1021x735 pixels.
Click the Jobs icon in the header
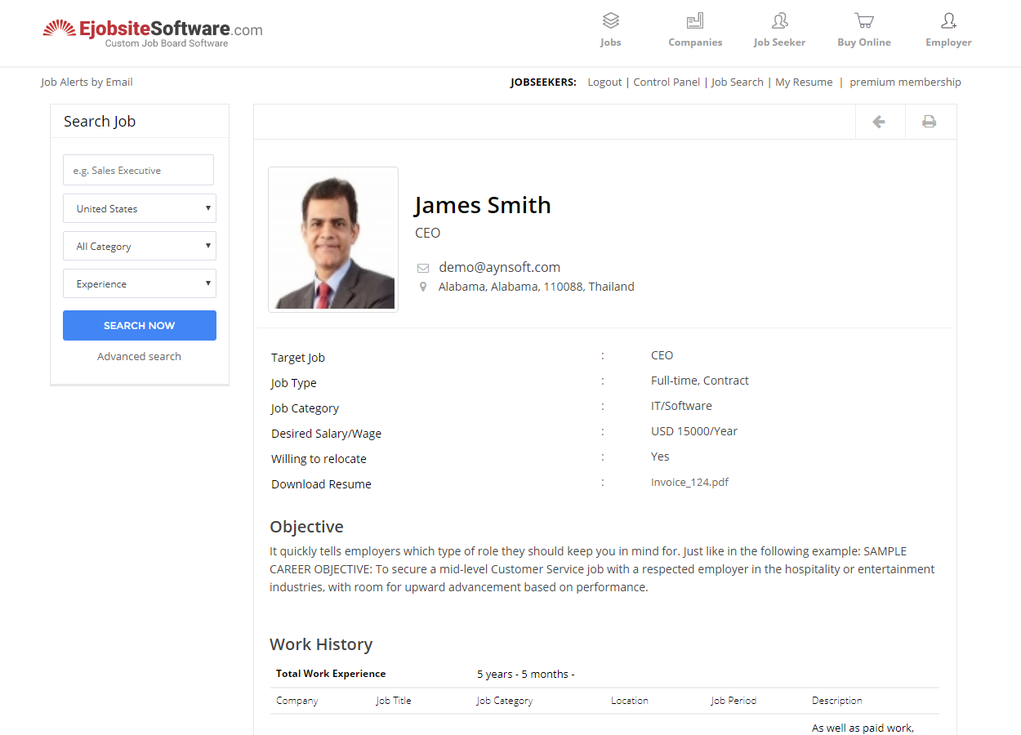(610, 20)
